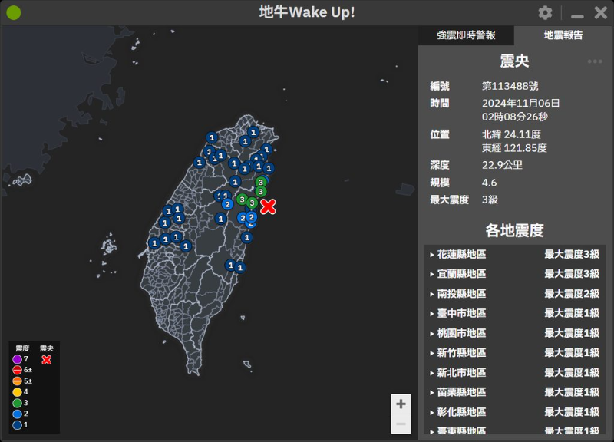614x442 pixels.
Task: Click the purple intensity 7 legend icon
Action: 17,359
